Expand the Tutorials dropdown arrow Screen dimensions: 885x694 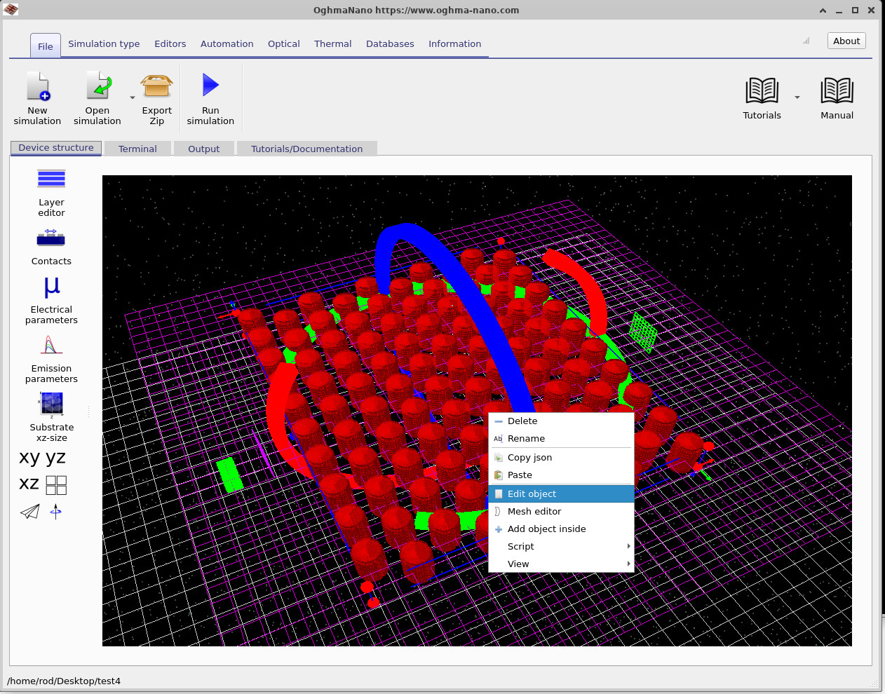pos(797,97)
